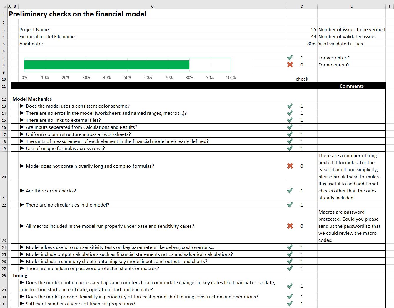Click the 'check' column label

302,79
